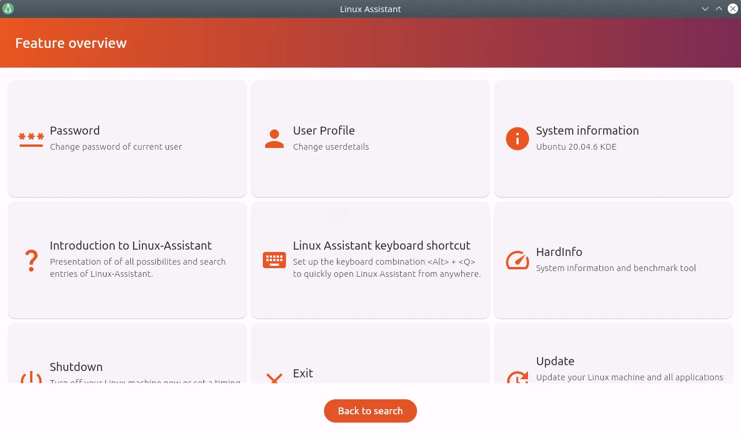
Task: Click the 'Feature overview' heading
Action: tap(71, 43)
